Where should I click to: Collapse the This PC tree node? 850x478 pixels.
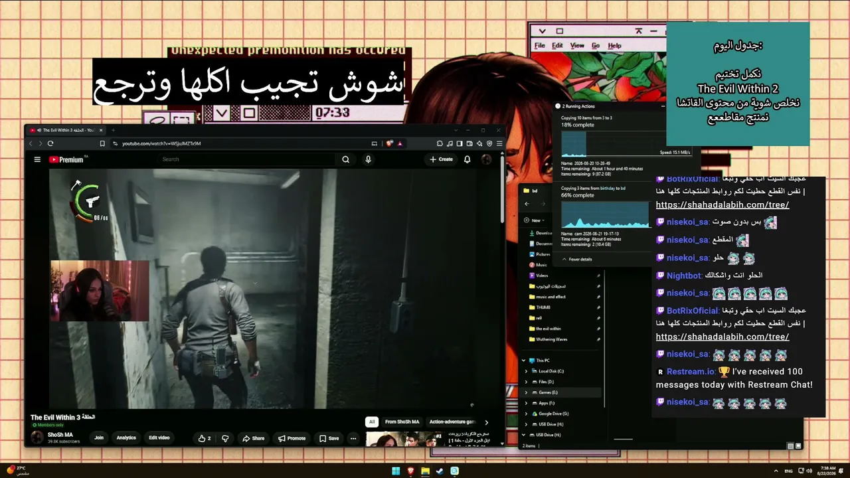pyautogui.click(x=523, y=360)
